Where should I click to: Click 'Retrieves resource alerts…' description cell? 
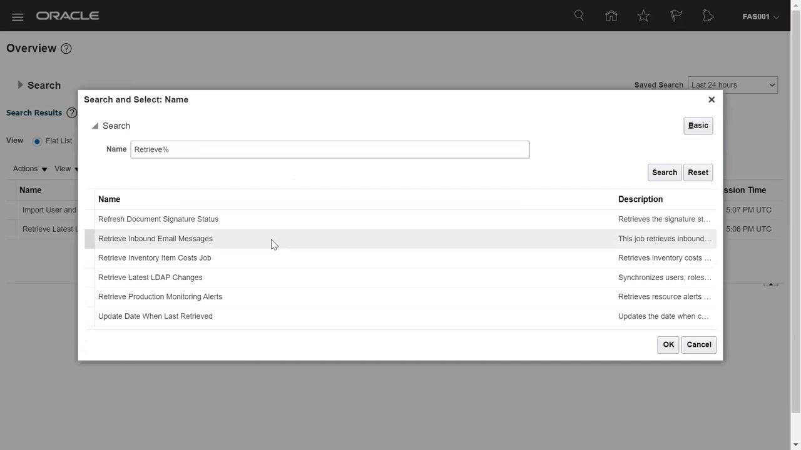click(x=665, y=297)
